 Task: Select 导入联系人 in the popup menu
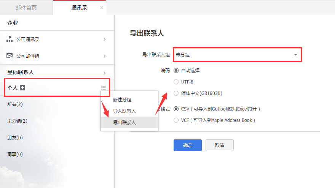[x=124, y=111]
